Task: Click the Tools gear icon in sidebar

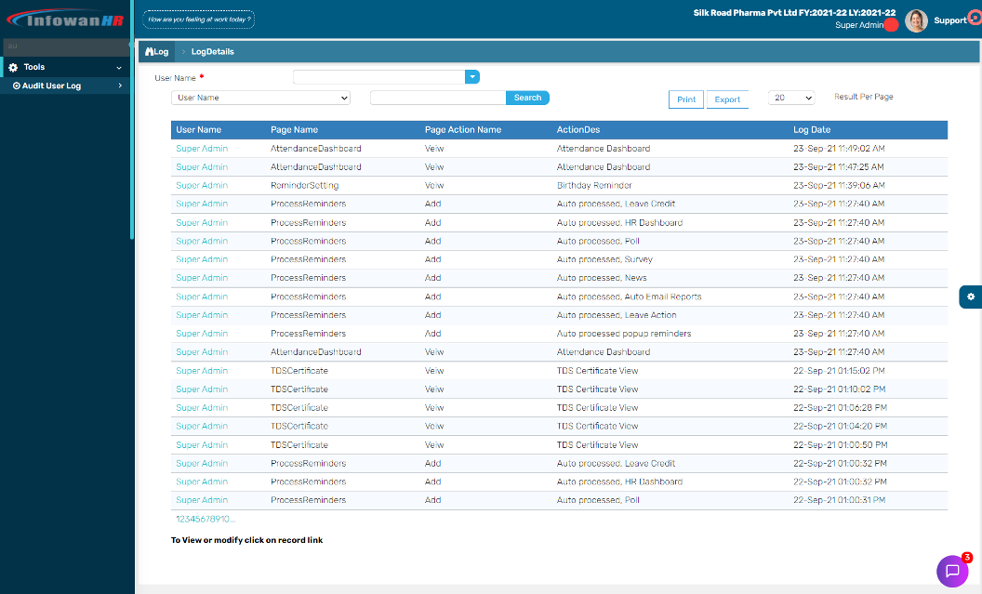Action: point(13,68)
